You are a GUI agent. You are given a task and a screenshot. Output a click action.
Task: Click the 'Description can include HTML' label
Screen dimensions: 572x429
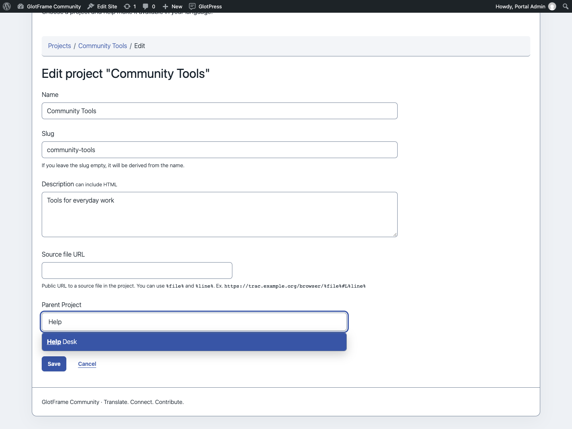[79, 184]
